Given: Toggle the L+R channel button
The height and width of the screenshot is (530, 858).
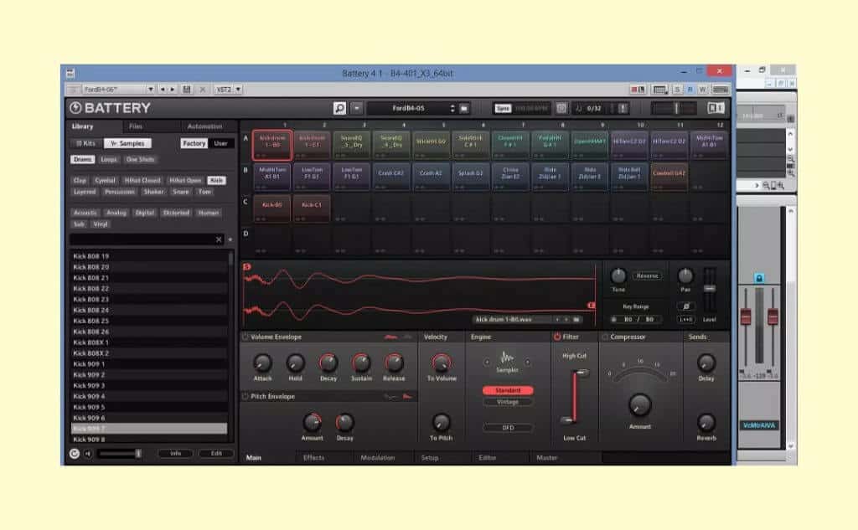Looking at the screenshot, I should [685, 319].
